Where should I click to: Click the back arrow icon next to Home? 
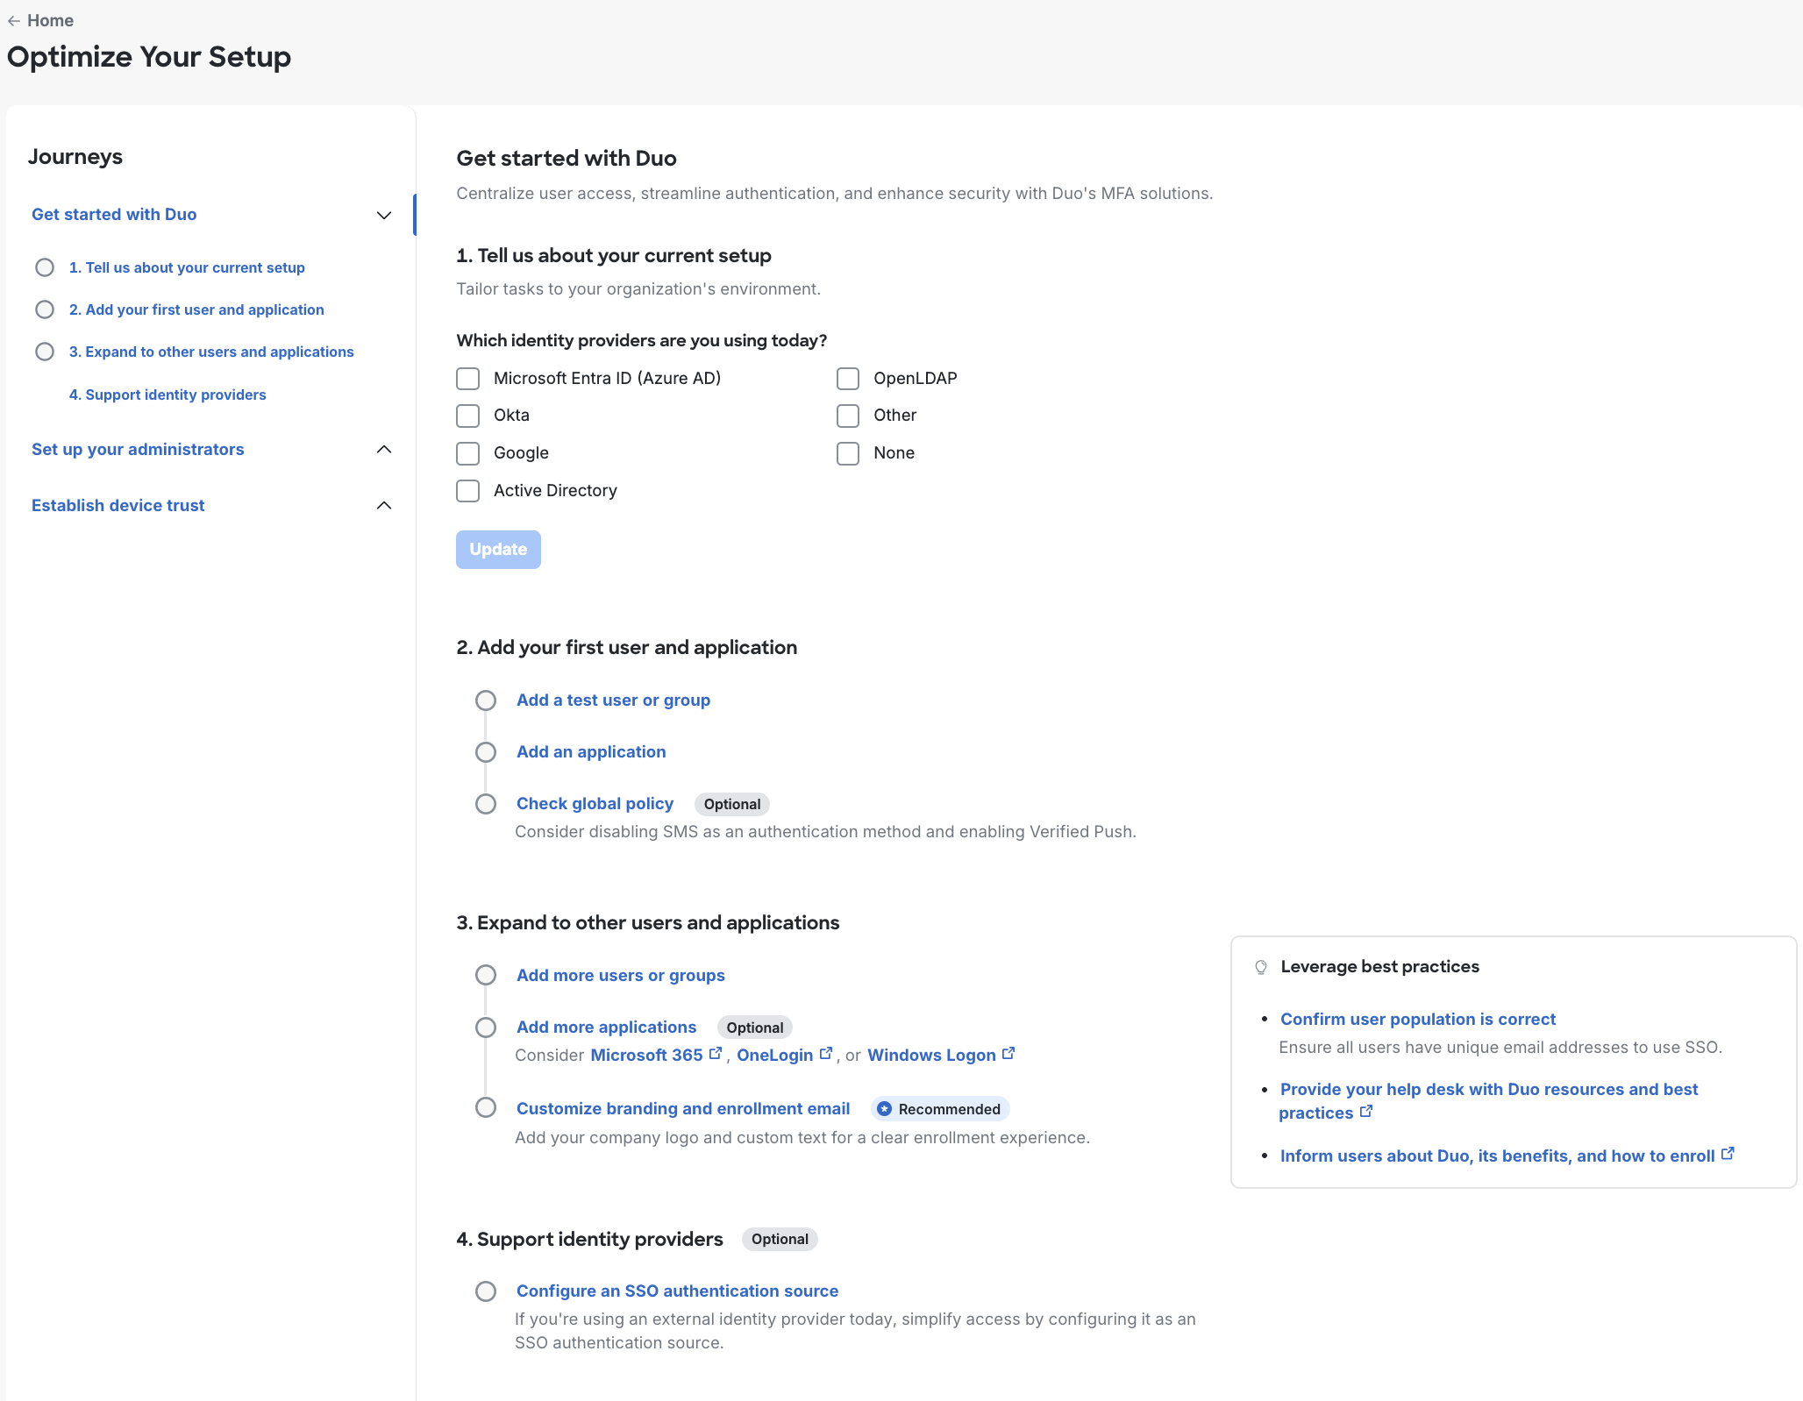point(14,21)
